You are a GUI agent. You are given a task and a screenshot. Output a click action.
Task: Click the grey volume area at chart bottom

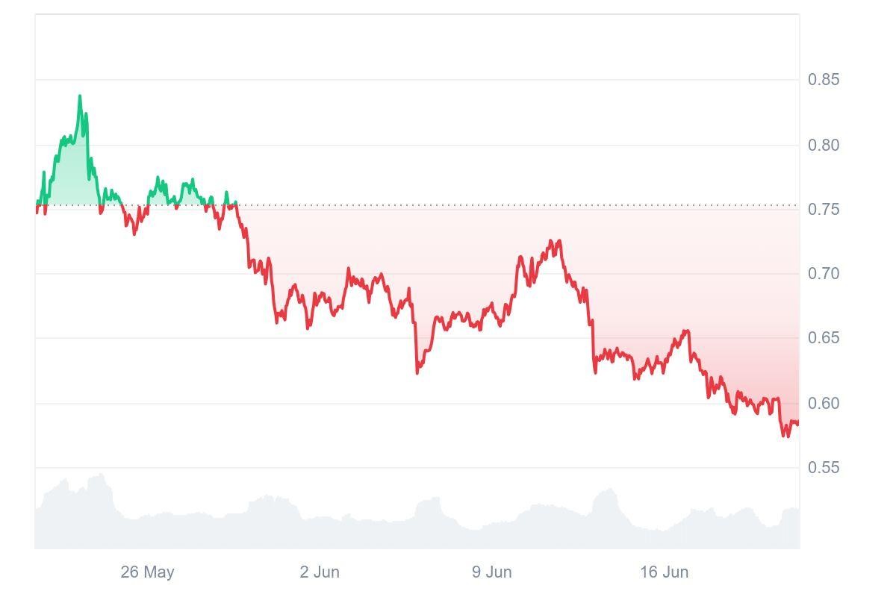tap(373, 531)
